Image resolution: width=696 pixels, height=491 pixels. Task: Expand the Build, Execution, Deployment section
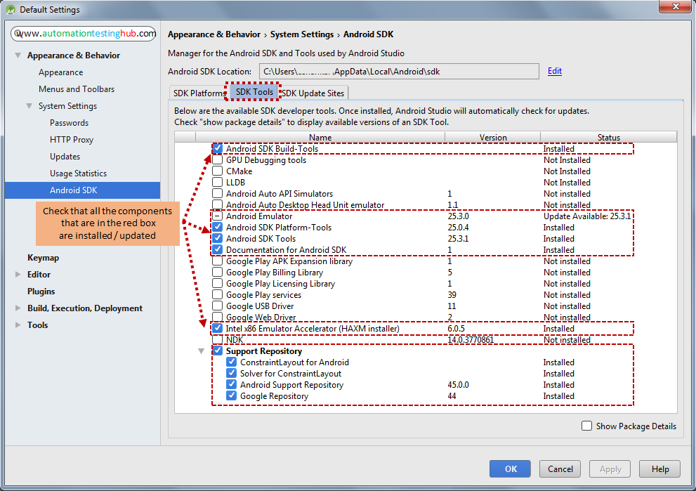point(18,308)
